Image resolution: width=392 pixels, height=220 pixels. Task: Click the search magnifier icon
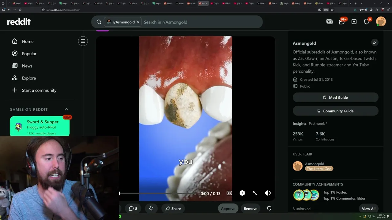[99, 22]
